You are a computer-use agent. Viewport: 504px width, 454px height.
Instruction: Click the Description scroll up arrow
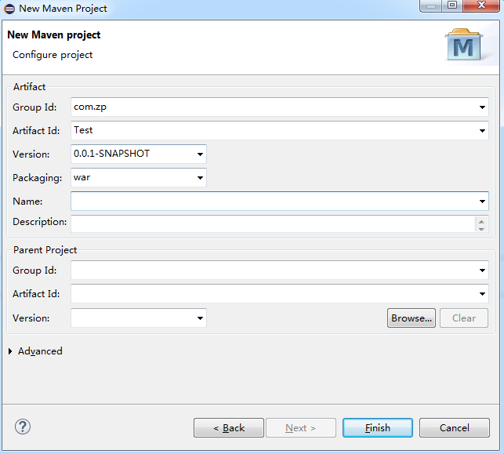tap(481, 222)
